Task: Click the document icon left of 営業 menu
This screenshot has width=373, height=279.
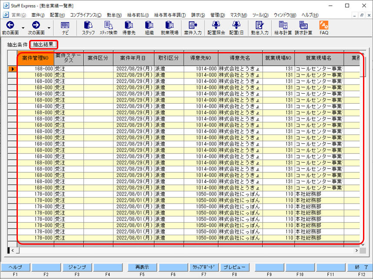Action: point(6,15)
